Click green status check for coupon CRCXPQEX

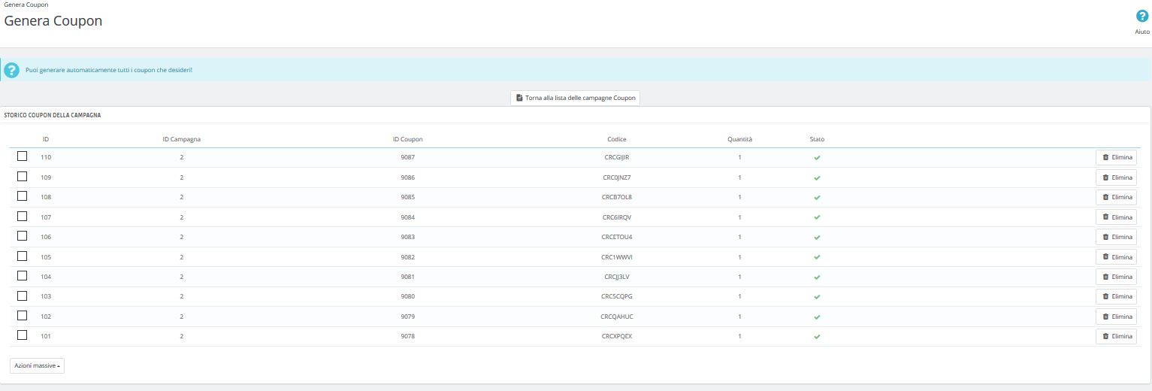(817, 336)
